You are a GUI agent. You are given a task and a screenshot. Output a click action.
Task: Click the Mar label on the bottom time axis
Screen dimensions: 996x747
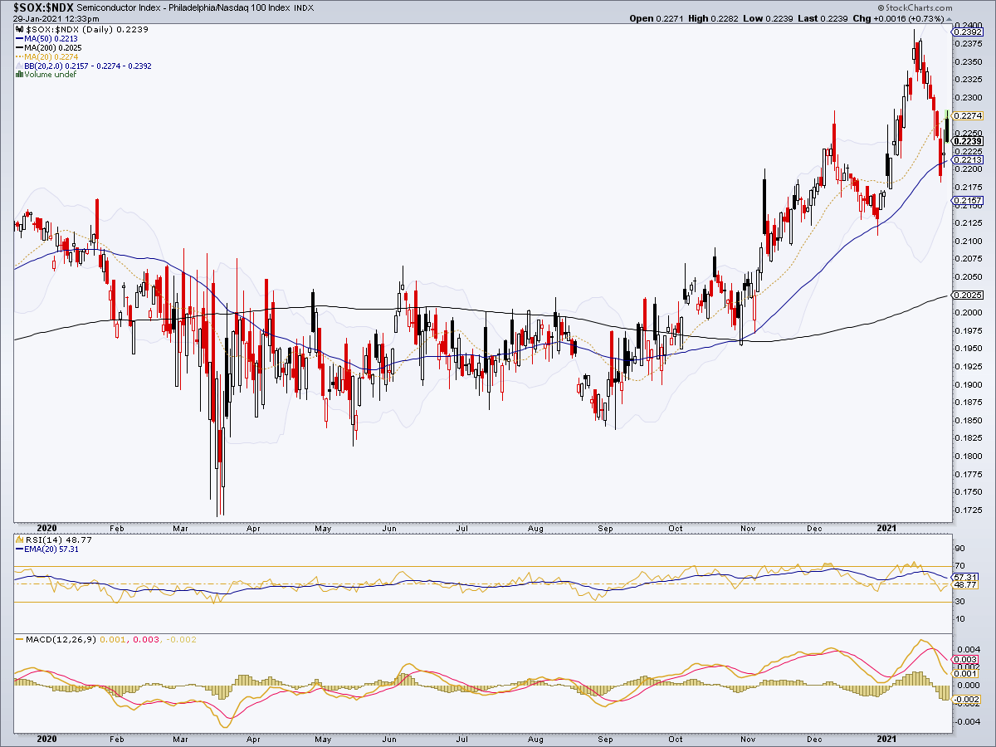[x=180, y=738]
